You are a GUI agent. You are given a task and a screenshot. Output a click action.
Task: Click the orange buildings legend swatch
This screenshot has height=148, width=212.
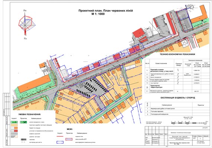click(14, 128)
